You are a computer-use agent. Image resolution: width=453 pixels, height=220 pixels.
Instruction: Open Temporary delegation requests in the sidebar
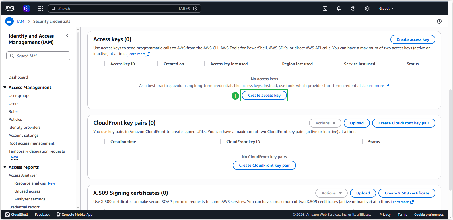click(37, 151)
